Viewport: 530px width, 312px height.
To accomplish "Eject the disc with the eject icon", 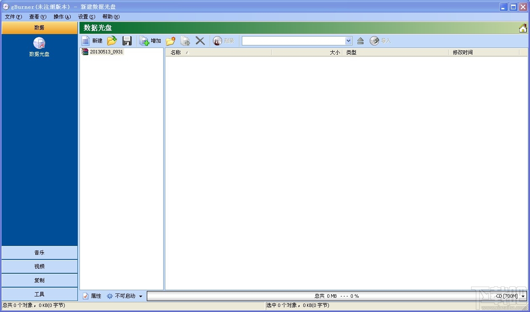I will 360,41.
